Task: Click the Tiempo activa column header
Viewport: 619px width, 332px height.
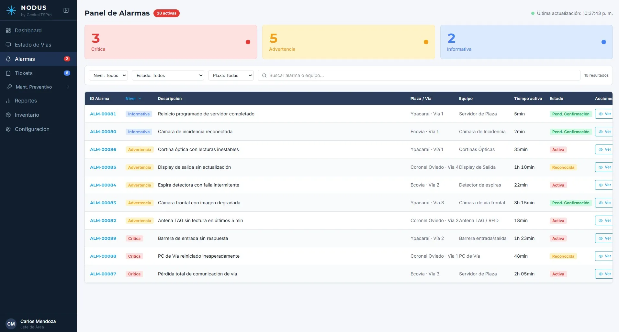Action: [528, 99]
